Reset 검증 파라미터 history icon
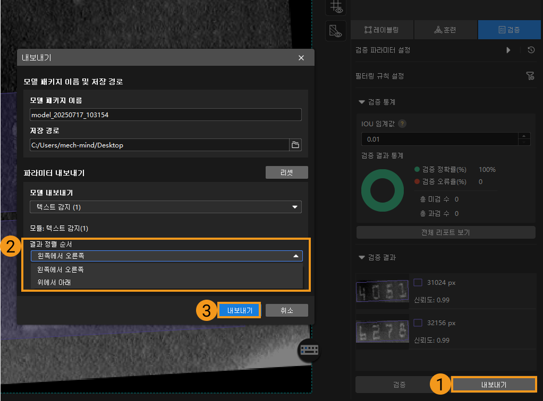 coord(531,50)
